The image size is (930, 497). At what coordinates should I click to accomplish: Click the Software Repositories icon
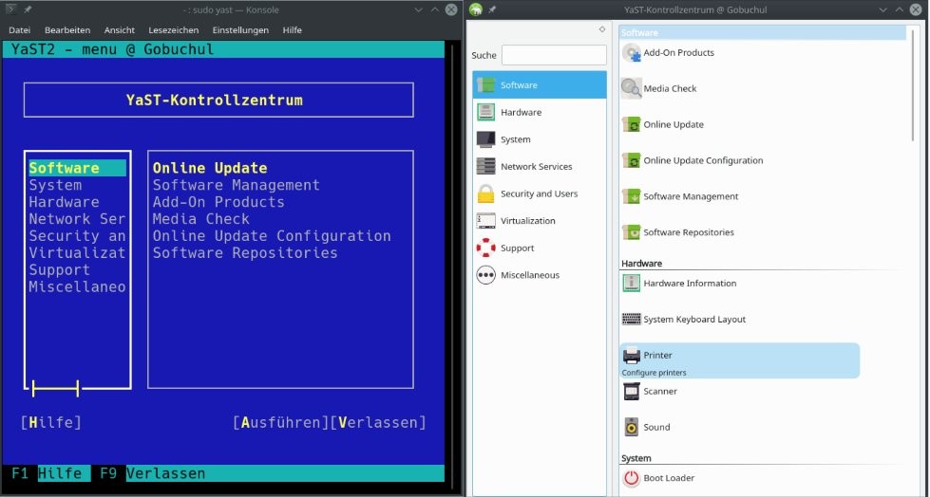pyautogui.click(x=631, y=232)
